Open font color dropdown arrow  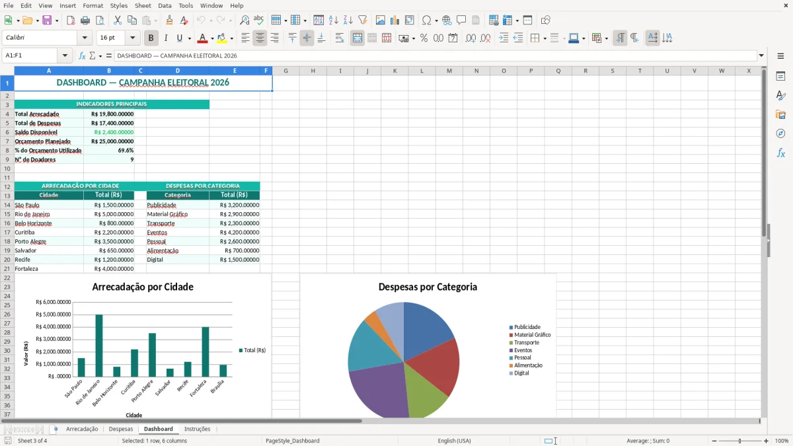(211, 39)
